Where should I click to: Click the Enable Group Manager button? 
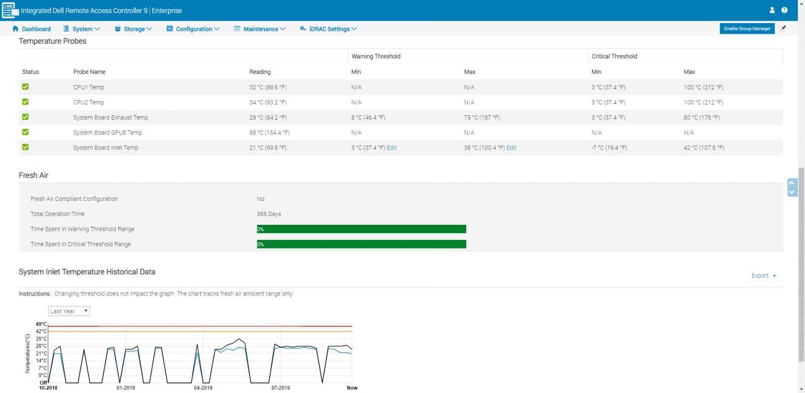pos(747,29)
